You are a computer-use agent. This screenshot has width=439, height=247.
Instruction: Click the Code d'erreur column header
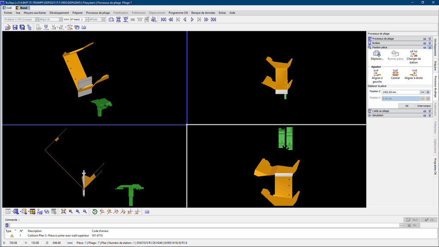[100, 231]
